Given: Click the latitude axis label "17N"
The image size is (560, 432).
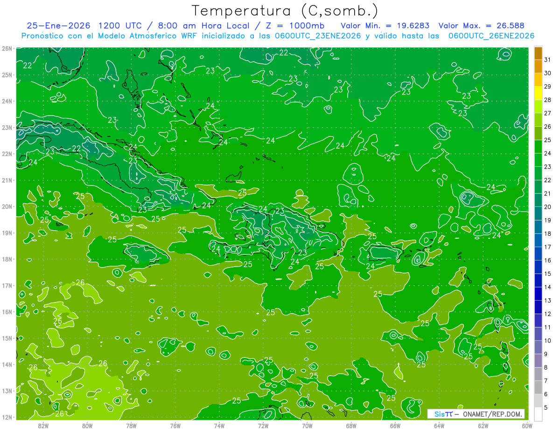Looking at the screenshot, I should point(7,286).
